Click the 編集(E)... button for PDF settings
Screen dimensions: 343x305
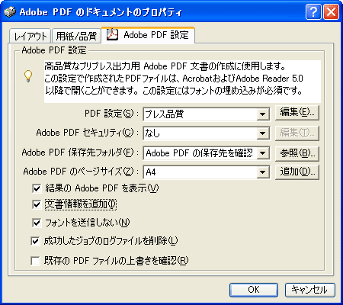coord(297,113)
